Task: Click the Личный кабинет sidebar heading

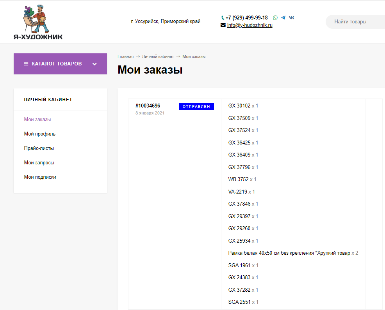Action: coord(48,100)
